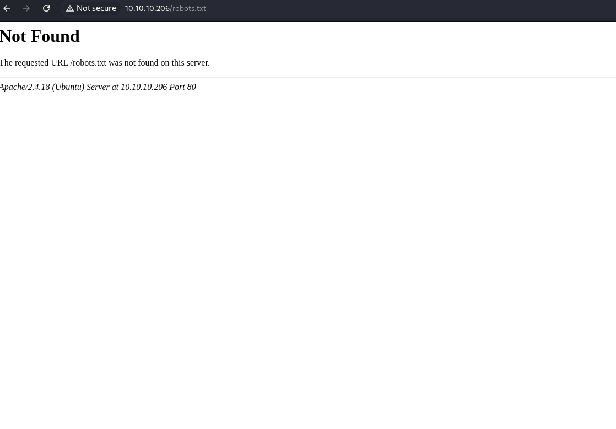Click /robots.txt in the error message
This screenshot has height=429, width=616.
tap(88, 63)
